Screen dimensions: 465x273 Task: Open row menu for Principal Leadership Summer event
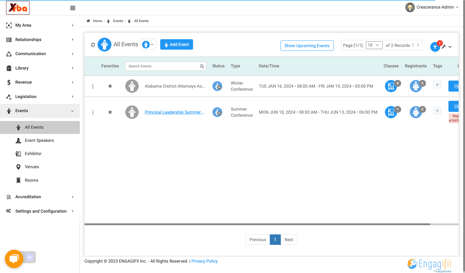93,112
